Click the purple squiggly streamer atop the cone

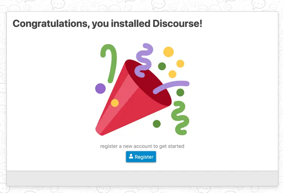click(x=144, y=60)
